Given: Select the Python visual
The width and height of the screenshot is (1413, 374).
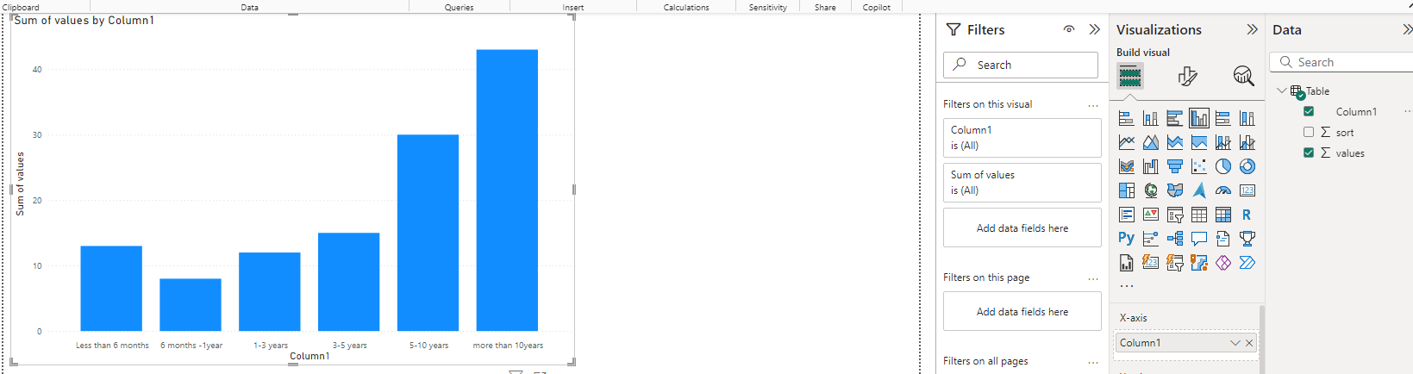Looking at the screenshot, I should 1127,239.
